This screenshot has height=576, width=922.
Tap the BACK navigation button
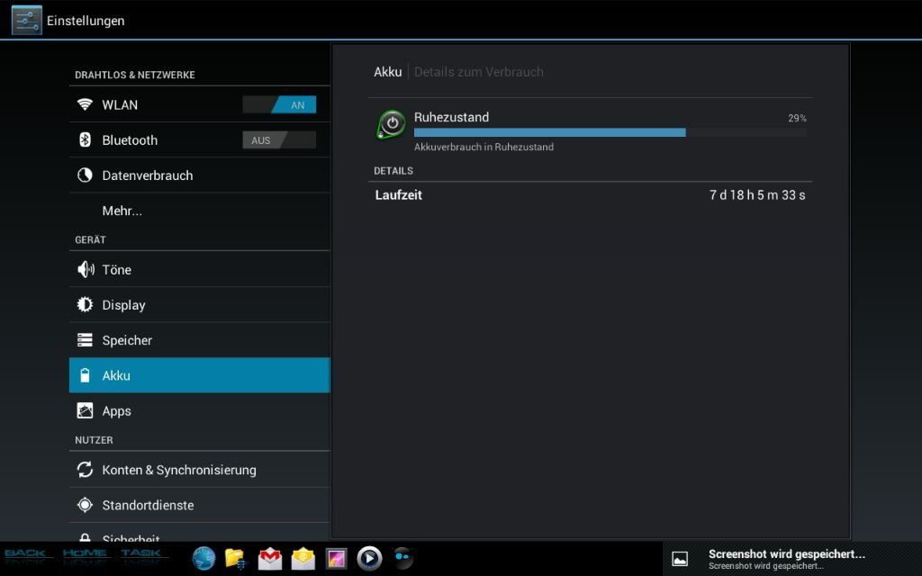click(26, 554)
